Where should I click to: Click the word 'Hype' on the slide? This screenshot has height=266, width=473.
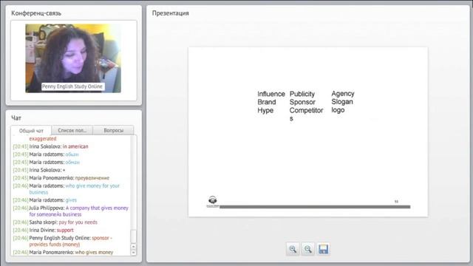pyautogui.click(x=265, y=111)
